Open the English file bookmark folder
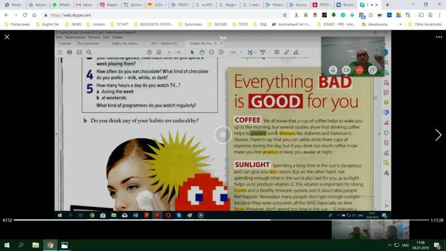446x251 pixels. [x=50, y=25]
